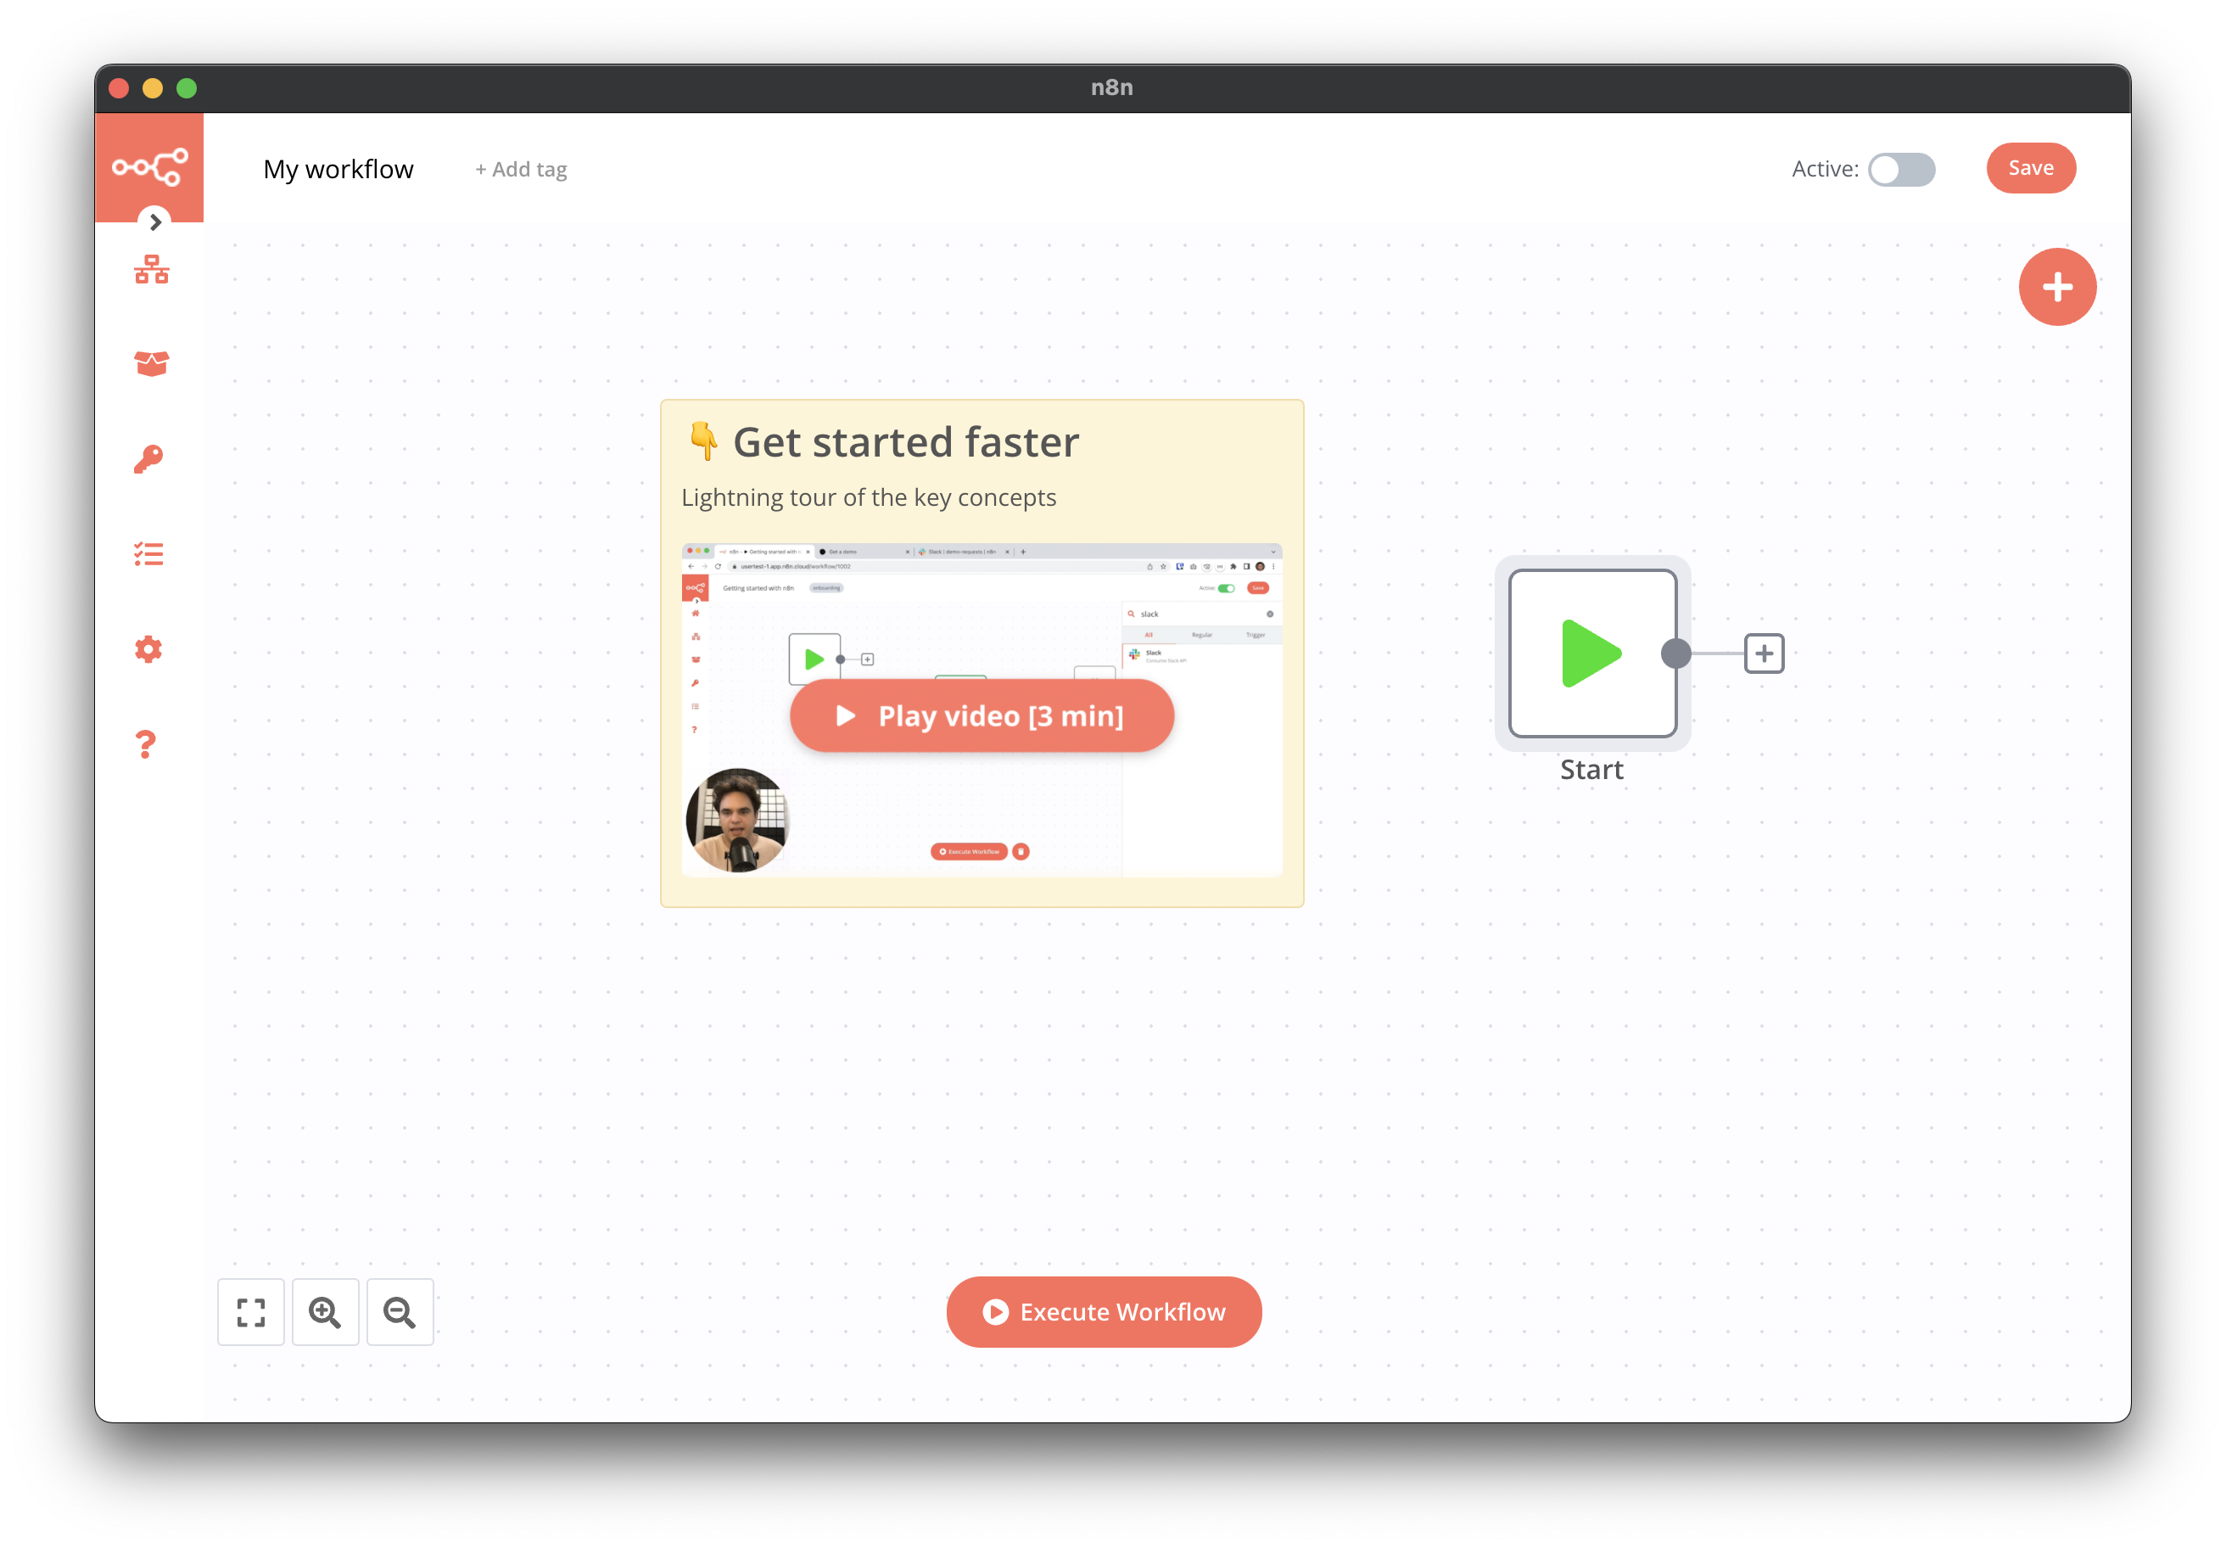The width and height of the screenshot is (2226, 1548).
Task: Click 'Lightning tour of the key concepts' text
Action: [x=869, y=497]
